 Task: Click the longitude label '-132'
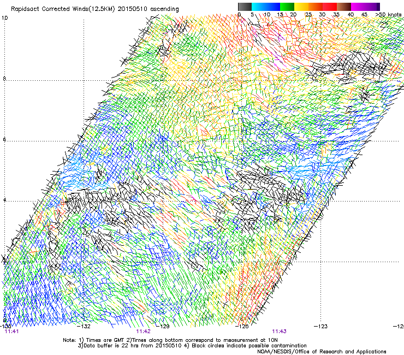click(84, 326)
